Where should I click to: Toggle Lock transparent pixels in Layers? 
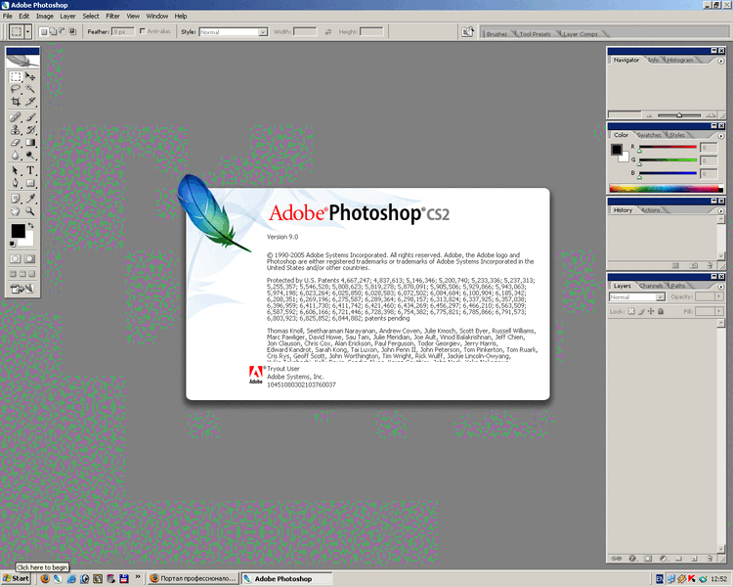pyautogui.click(x=631, y=311)
